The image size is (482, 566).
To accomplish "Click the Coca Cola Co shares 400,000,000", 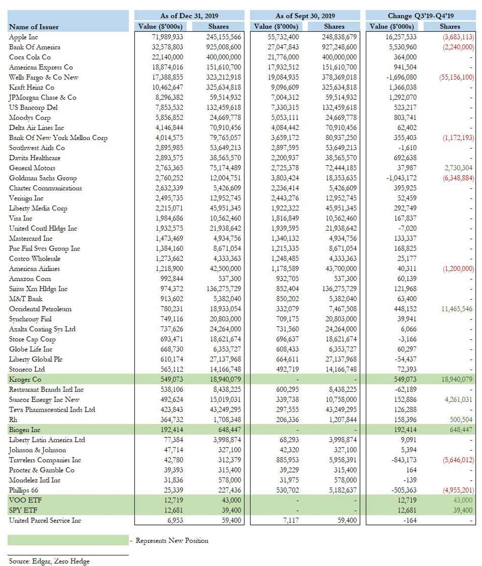I will (x=222, y=57).
